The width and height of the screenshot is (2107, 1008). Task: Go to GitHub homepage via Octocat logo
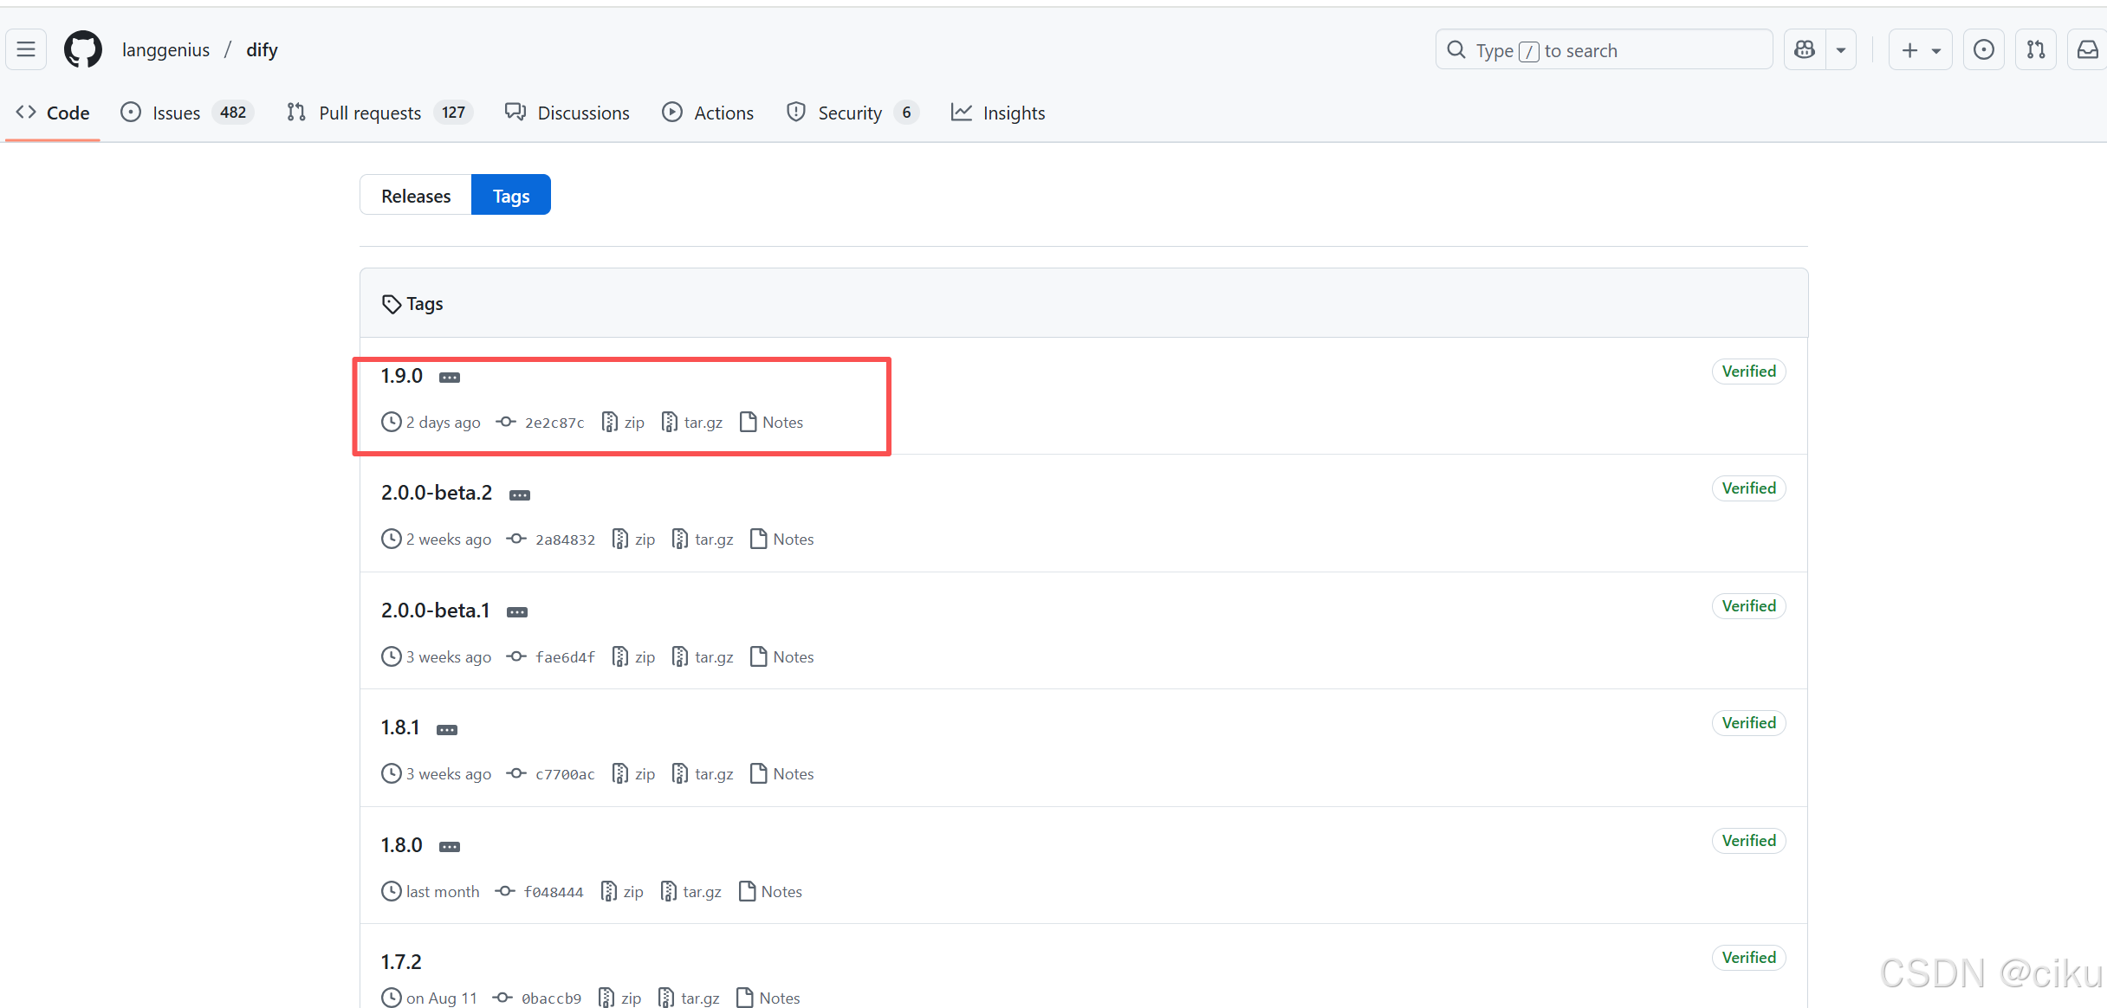(x=83, y=50)
